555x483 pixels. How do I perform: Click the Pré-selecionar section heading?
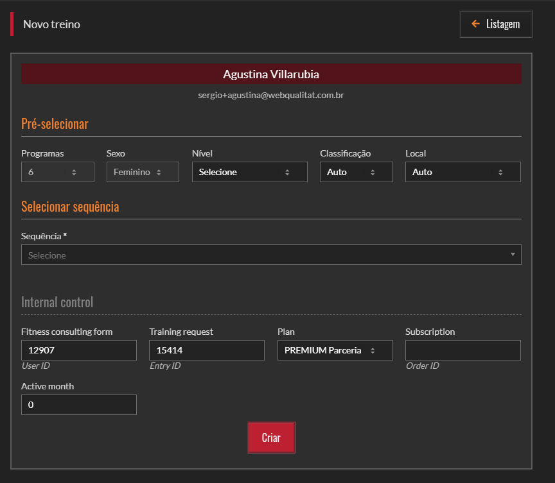[55, 124]
